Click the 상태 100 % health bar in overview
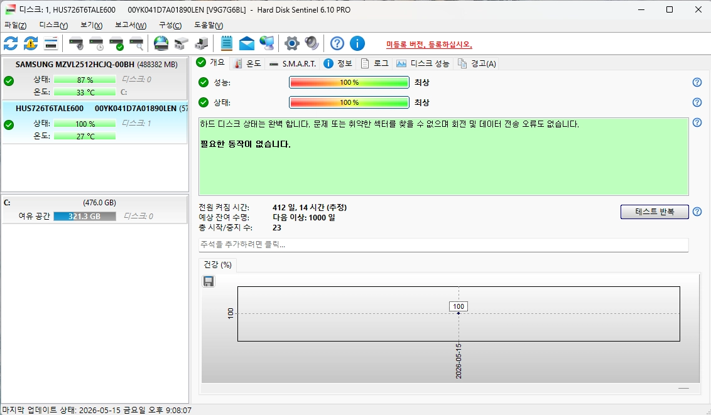The image size is (711, 415). 349,102
